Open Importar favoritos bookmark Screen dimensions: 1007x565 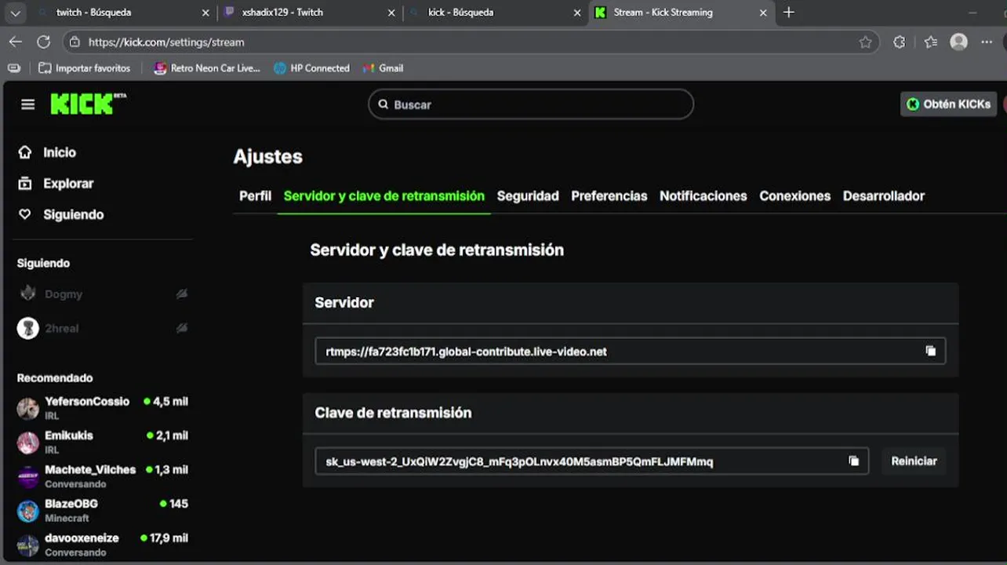(x=84, y=68)
